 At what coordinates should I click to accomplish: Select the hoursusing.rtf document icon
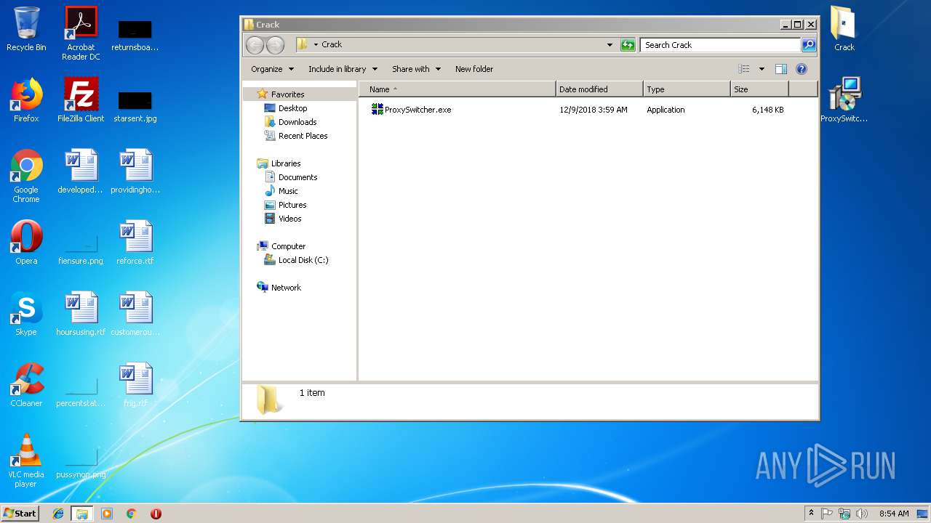81,314
